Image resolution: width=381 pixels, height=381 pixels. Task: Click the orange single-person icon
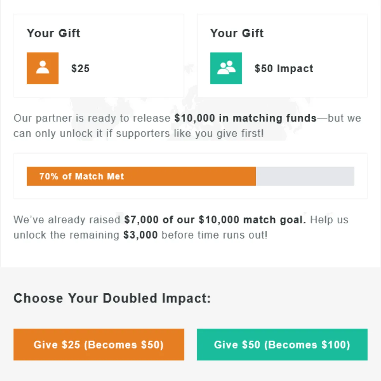coord(43,68)
